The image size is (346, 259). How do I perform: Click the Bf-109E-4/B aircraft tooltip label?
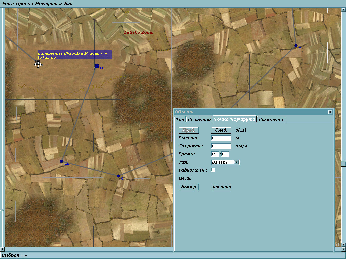pos(74,55)
